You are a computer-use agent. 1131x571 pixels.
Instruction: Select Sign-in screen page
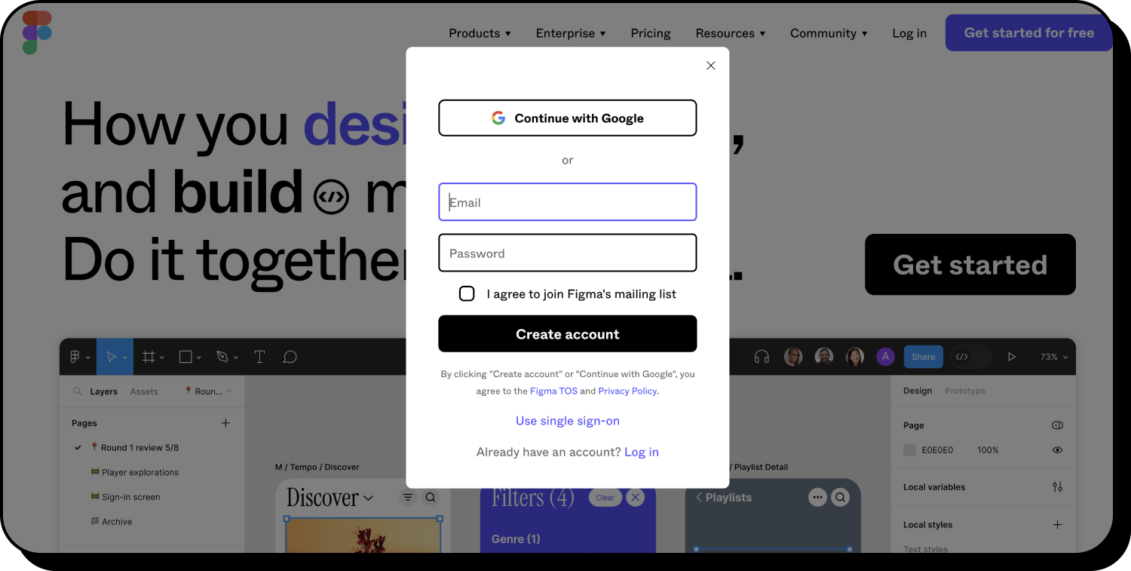125,497
